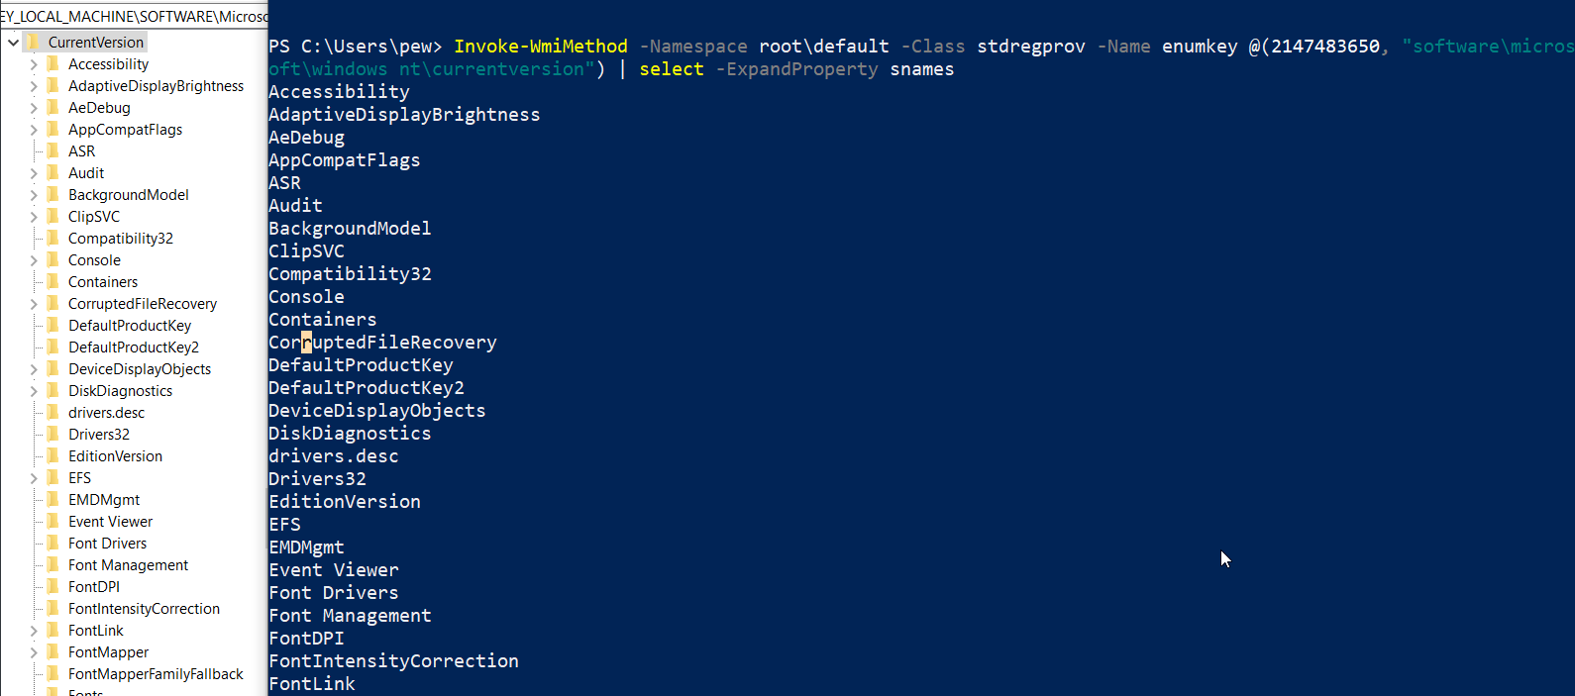
Task: Click the AeDebug folder icon
Action: (53, 107)
